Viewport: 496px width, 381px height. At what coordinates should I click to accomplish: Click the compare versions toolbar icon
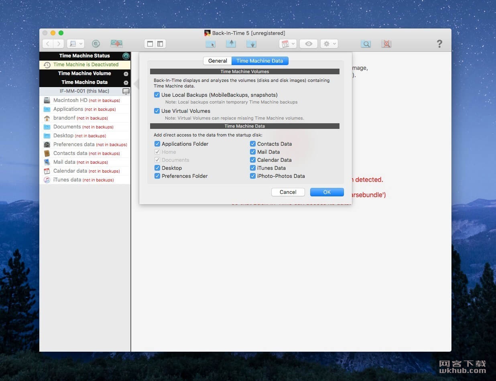point(116,44)
